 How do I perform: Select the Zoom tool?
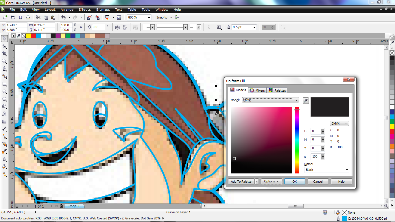tap(4, 61)
